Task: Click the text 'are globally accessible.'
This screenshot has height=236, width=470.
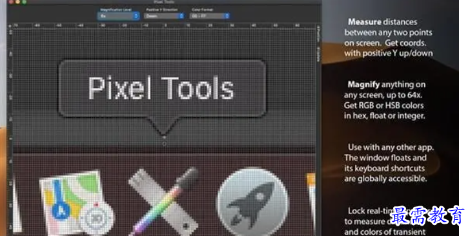Action: tap(385, 178)
